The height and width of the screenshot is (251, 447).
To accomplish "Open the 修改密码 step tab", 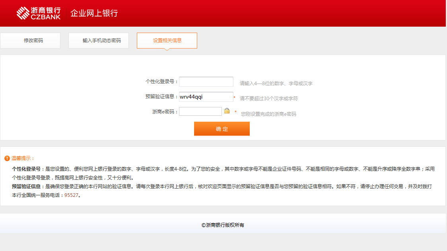I will click(x=30, y=41).
